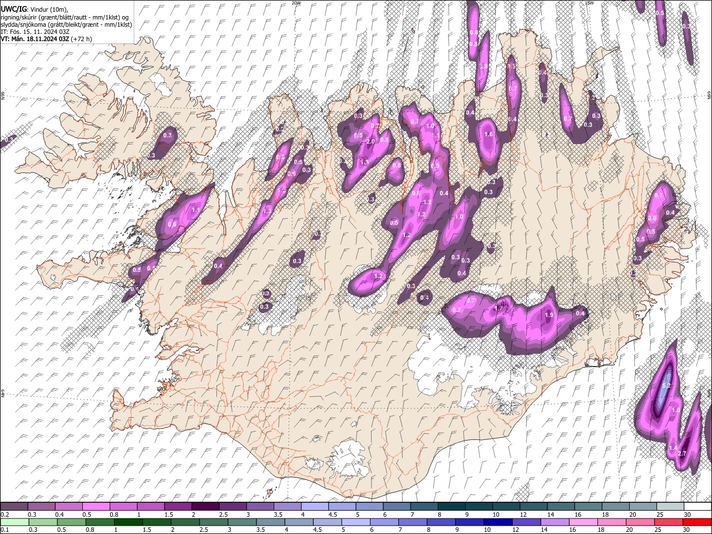712x534 pixels.
Task: Click the top-row swatch between 9 and 10
Action: click(479, 507)
